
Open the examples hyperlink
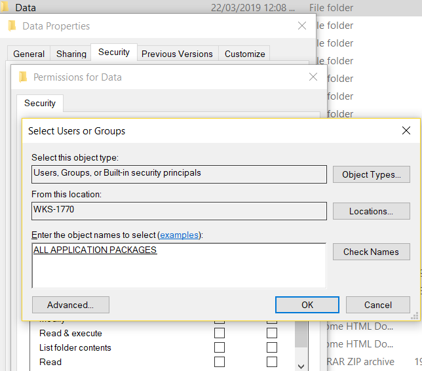coord(180,235)
